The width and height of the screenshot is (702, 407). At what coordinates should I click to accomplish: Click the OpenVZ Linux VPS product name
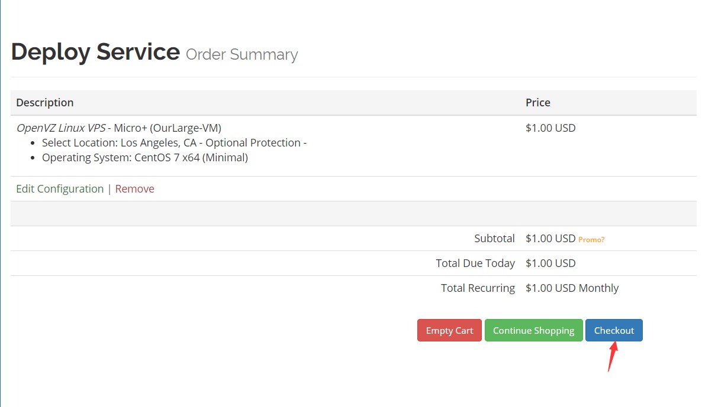click(61, 128)
